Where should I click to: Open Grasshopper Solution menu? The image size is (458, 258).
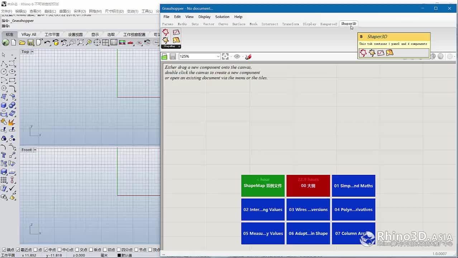222,17
